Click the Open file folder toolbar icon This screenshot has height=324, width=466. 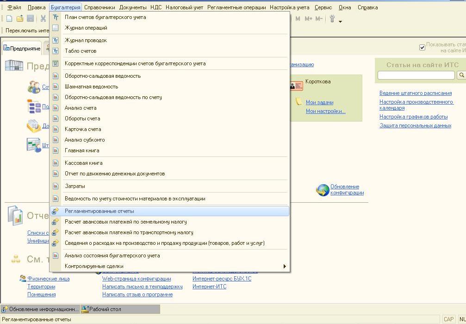(20, 19)
